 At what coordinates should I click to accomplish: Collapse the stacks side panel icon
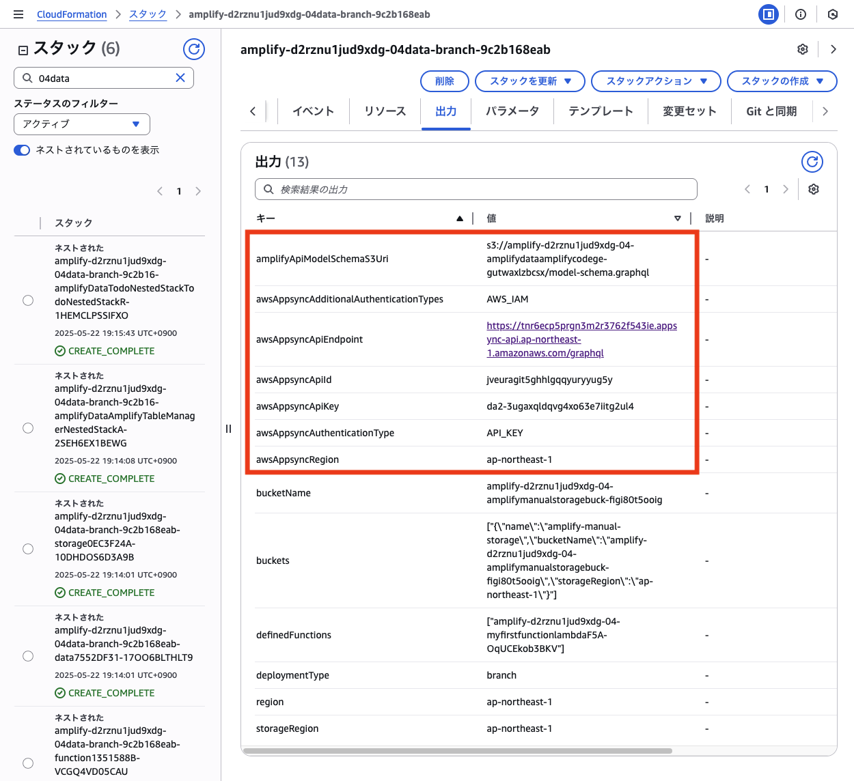click(23, 49)
